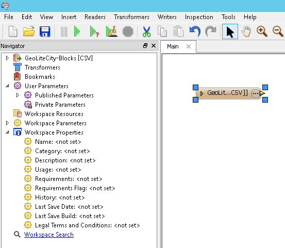
Task: Undo the last action with the blue arrow
Action: (x=195, y=31)
